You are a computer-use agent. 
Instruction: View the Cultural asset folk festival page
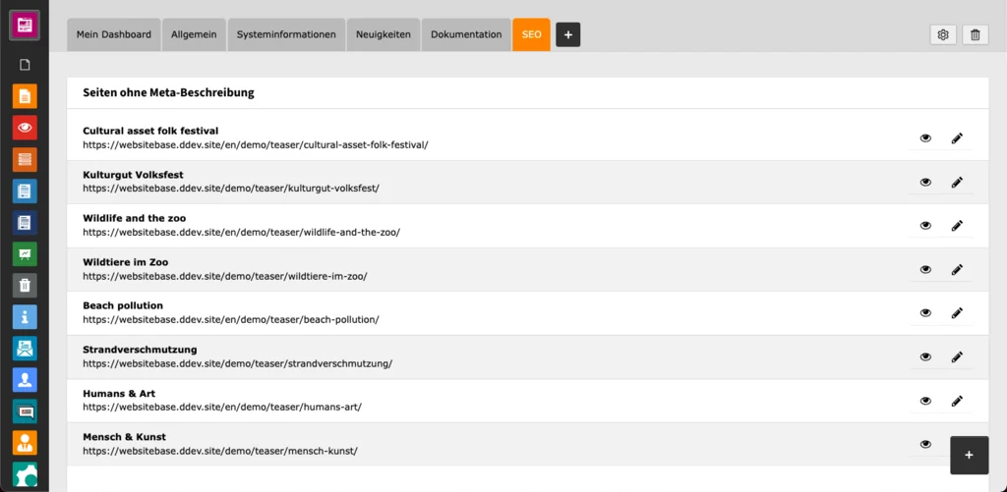tap(925, 137)
